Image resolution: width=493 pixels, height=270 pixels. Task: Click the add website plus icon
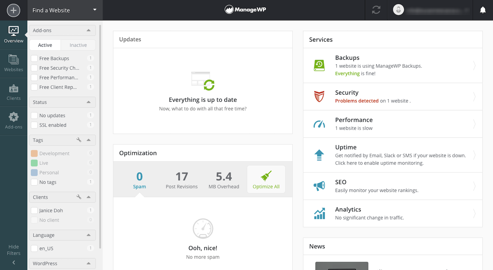[x=14, y=10]
